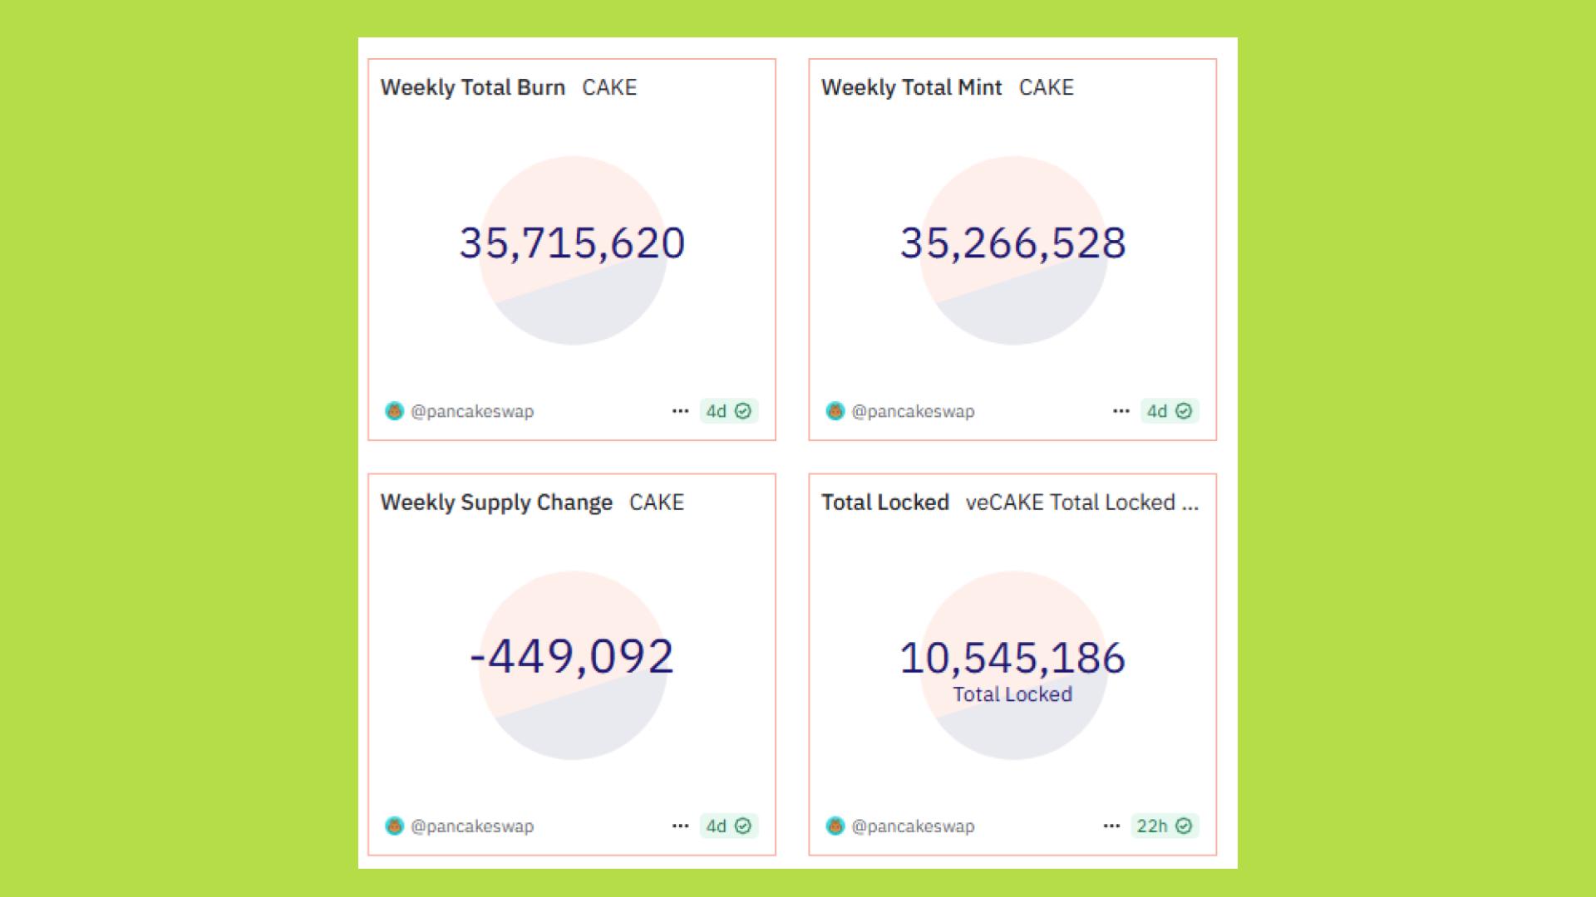Image resolution: width=1596 pixels, height=897 pixels.
Task: Open three-dot menu on Total Locked card
Action: tap(1111, 826)
